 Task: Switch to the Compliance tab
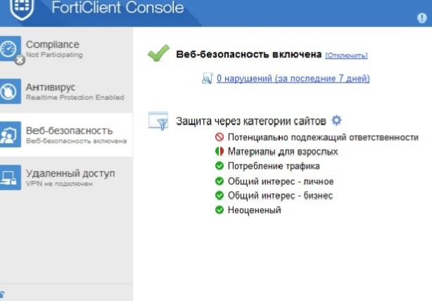point(66,49)
